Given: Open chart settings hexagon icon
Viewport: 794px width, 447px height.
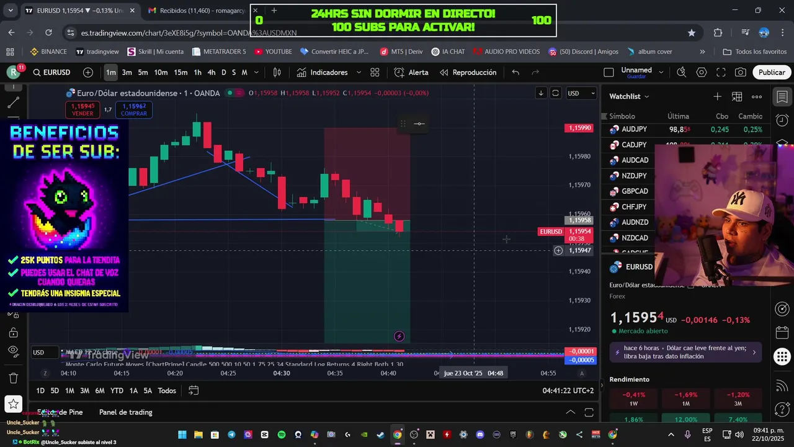Looking at the screenshot, I should (x=702, y=73).
